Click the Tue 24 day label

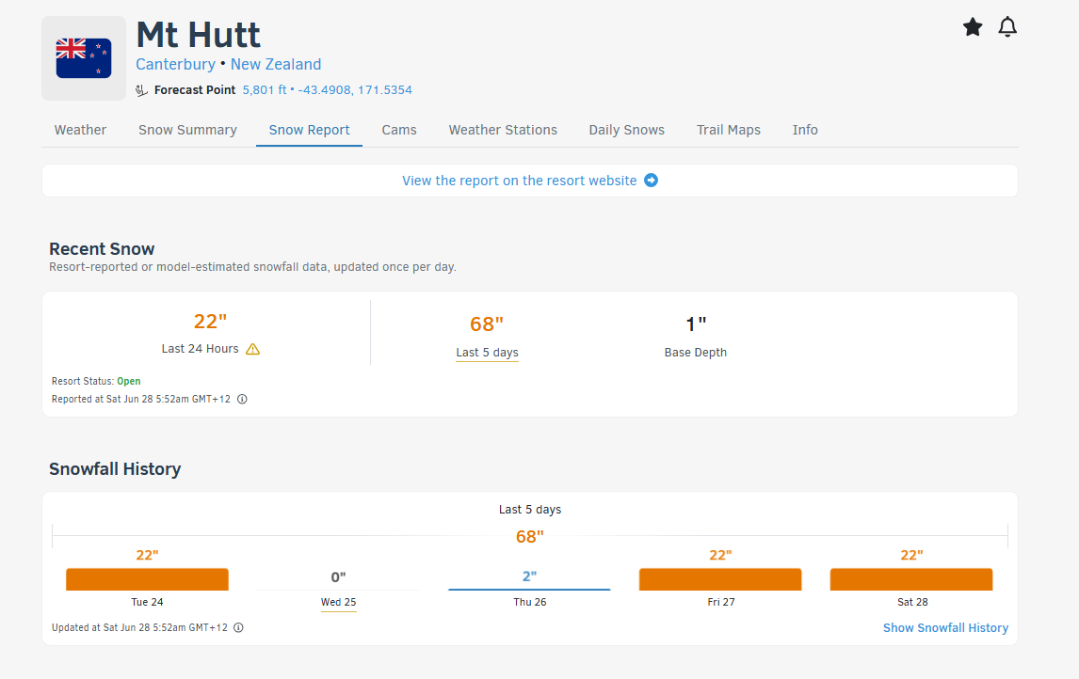pyautogui.click(x=147, y=602)
